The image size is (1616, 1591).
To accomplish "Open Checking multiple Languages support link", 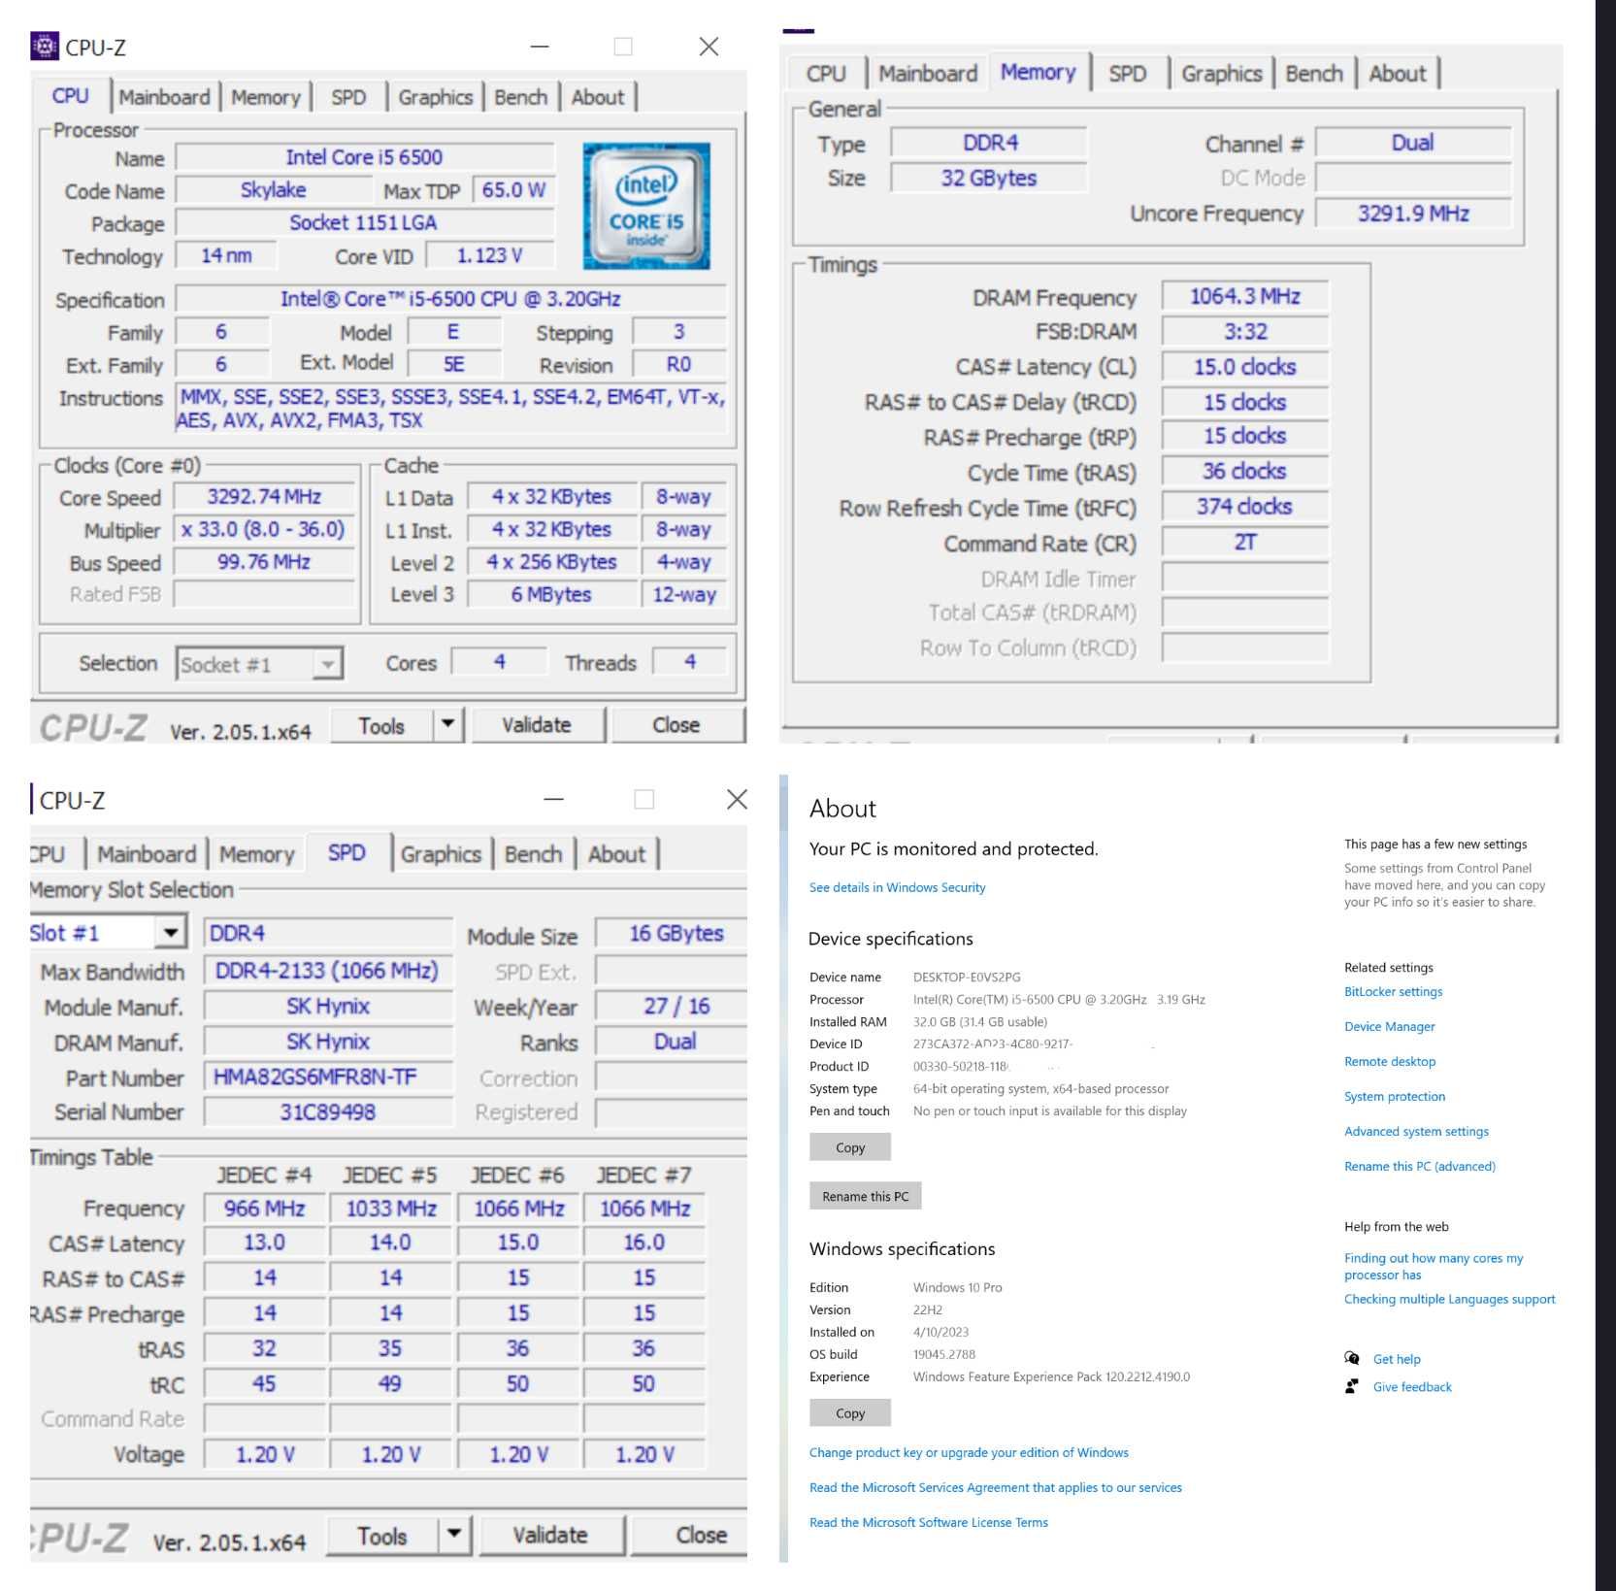I will pos(1449,1299).
